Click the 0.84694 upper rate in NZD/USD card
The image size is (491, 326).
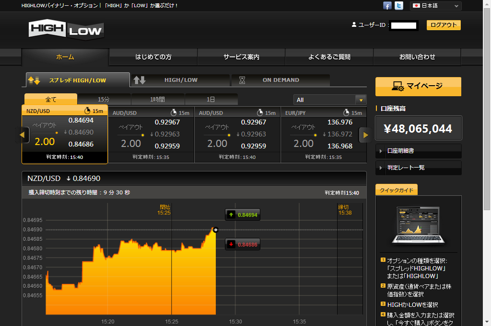(81, 120)
